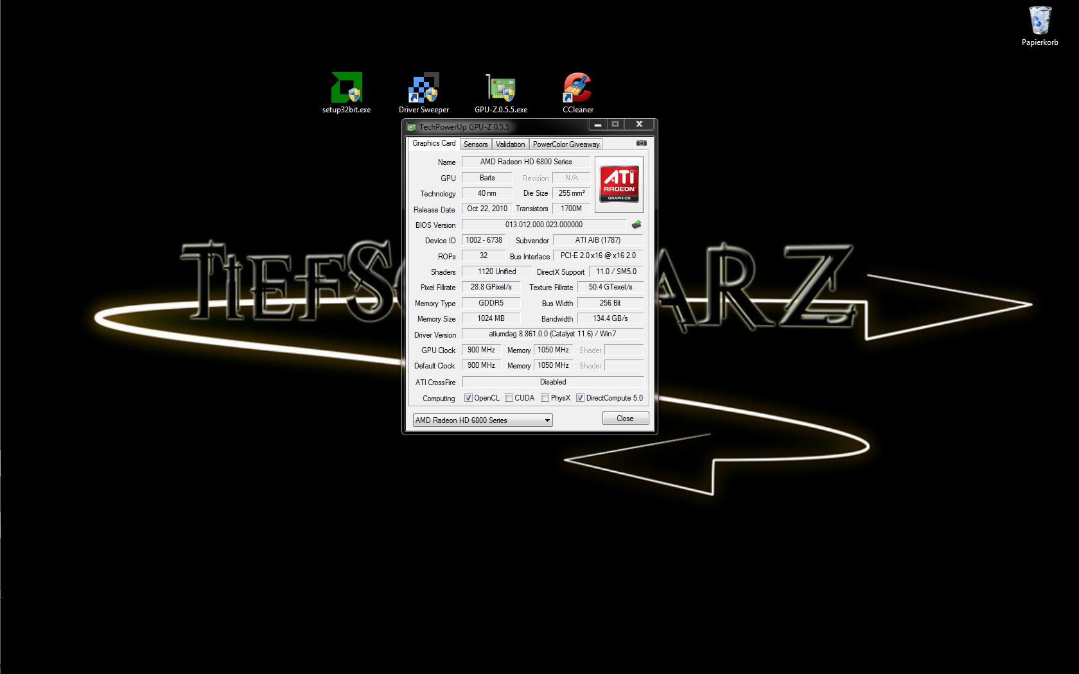
Task: Click Memory Size value 1024 MB
Action: click(x=491, y=318)
